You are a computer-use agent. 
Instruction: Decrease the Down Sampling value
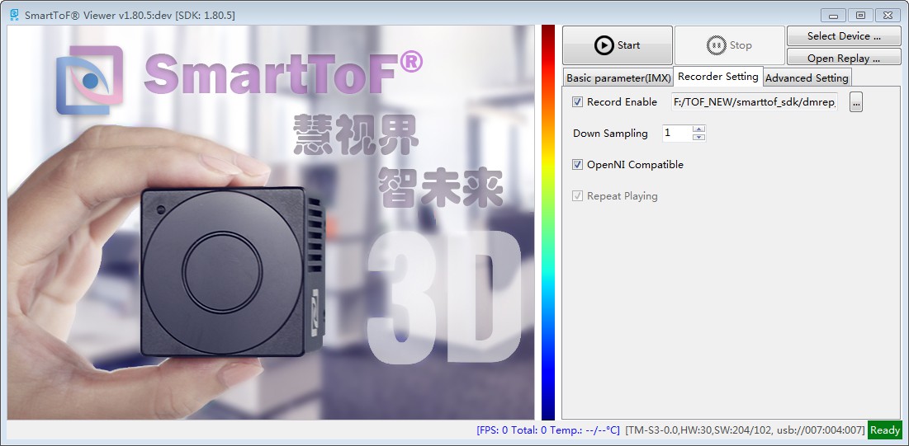699,138
